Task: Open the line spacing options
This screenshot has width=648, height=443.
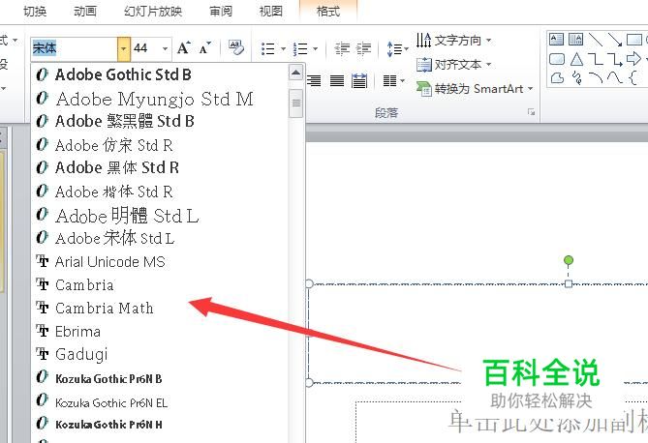Action: coord(397,48)
